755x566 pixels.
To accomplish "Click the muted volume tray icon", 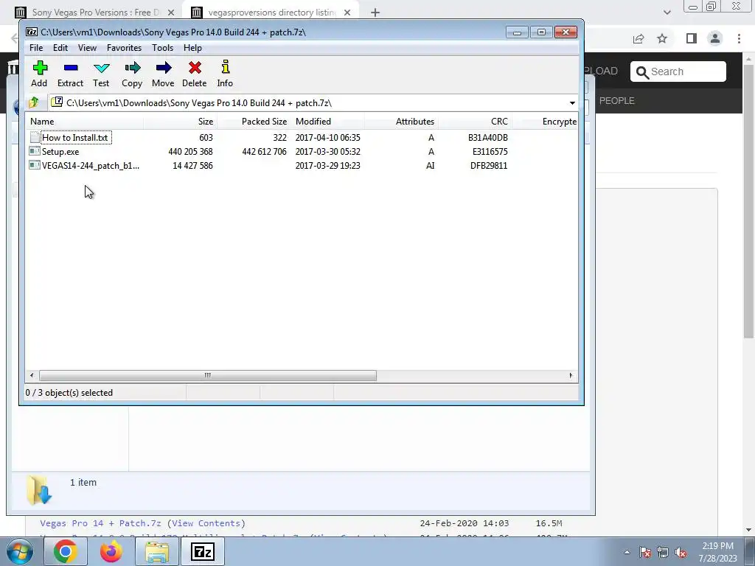I will click(681, 552).
